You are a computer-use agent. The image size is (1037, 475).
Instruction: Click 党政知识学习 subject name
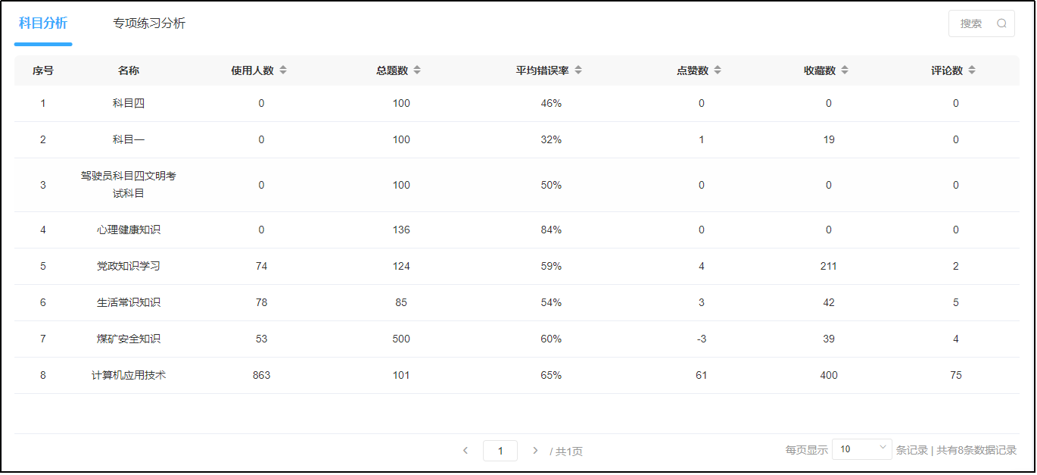point(129,266)
